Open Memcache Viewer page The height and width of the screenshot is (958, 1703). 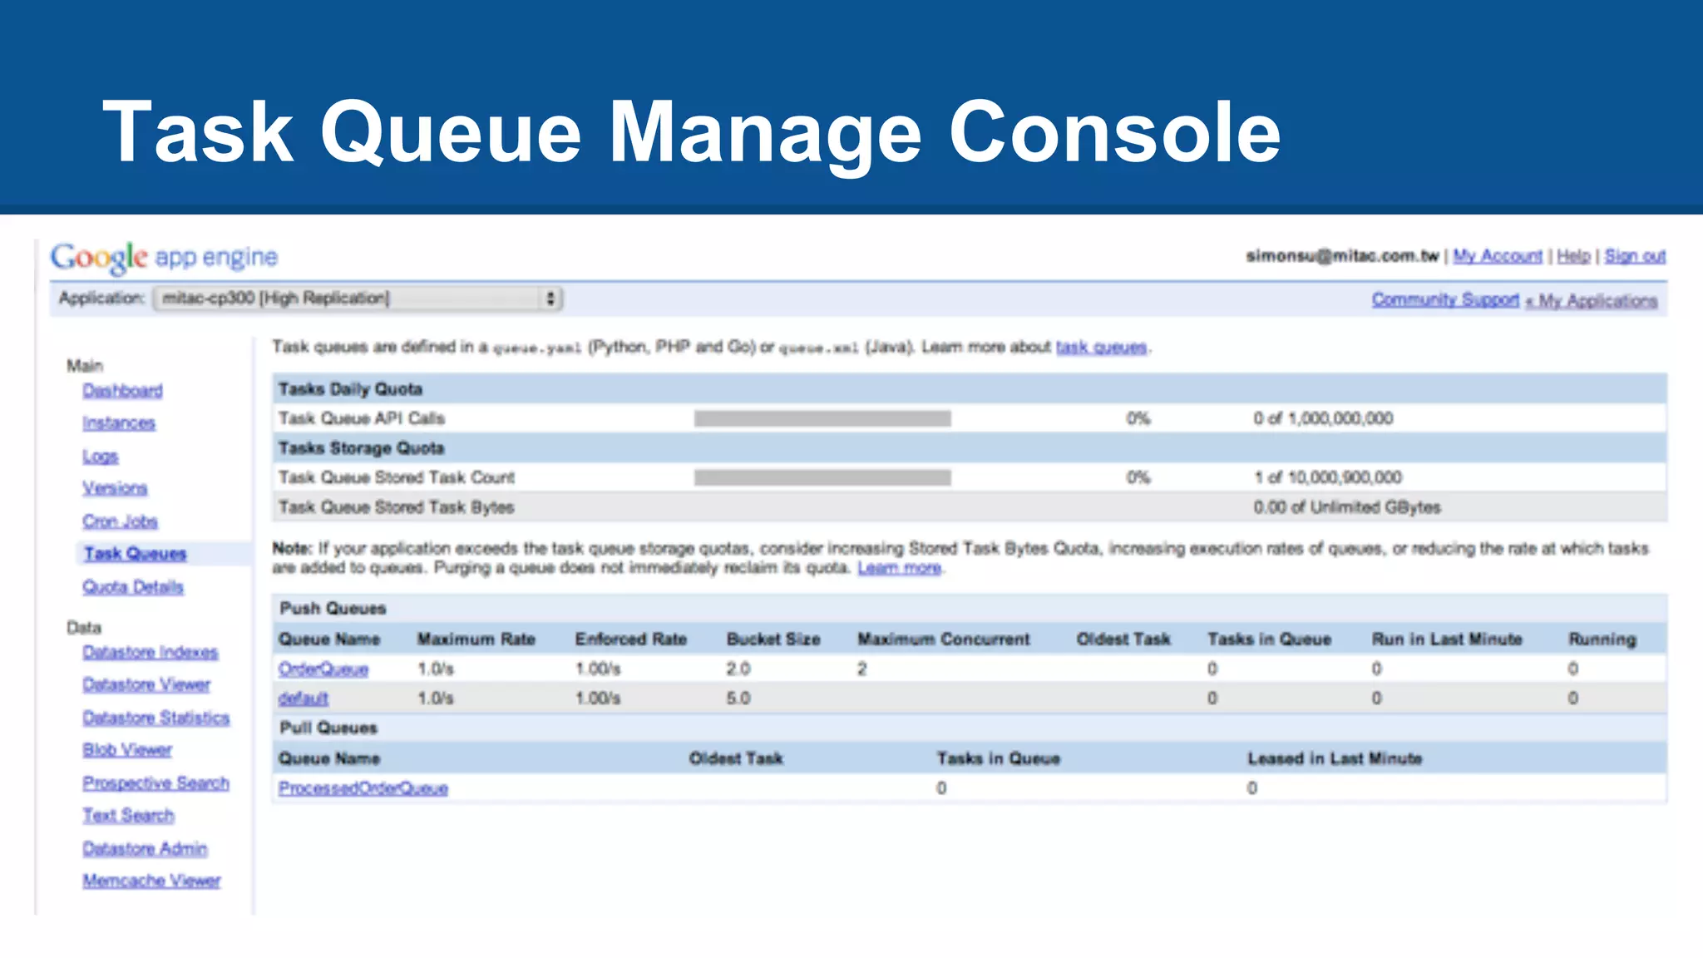click(x=151, y=881)
